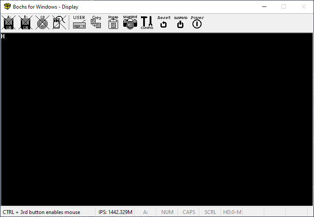
Task: Click the IPS: 1442.329M status field
Action: tap(115, 212)
